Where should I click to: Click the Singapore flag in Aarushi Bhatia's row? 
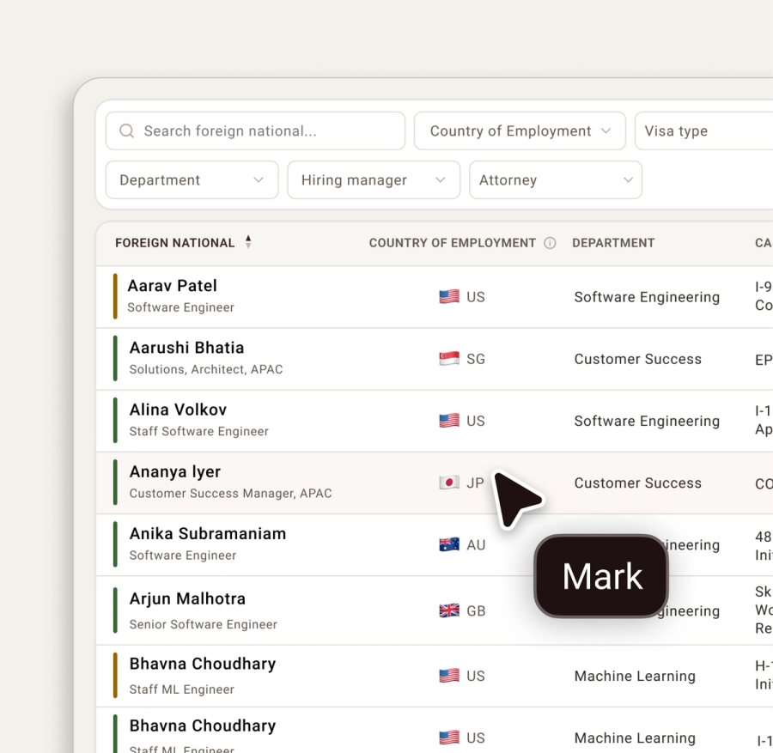[x=449, y=359]
